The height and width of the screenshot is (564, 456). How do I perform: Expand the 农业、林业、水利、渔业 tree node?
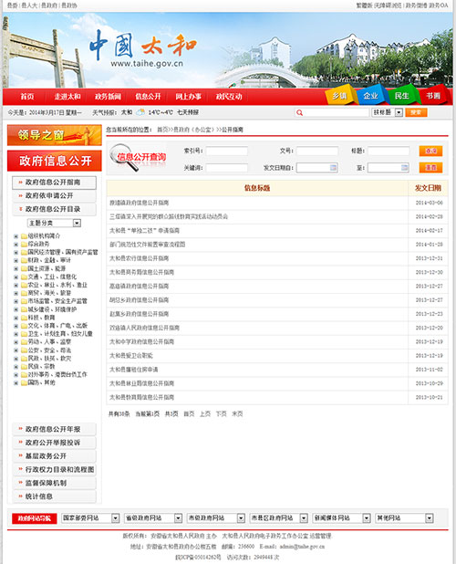(x=16, y=286)
